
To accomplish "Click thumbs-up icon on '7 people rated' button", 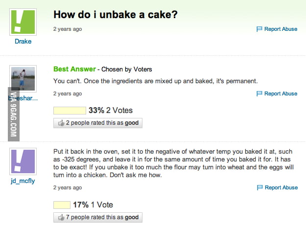I will [61, 217].
